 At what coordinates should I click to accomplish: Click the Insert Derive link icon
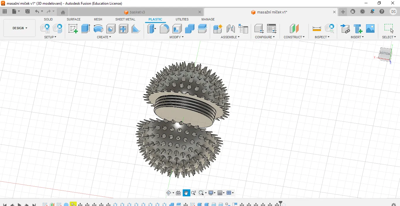point(345,29)
